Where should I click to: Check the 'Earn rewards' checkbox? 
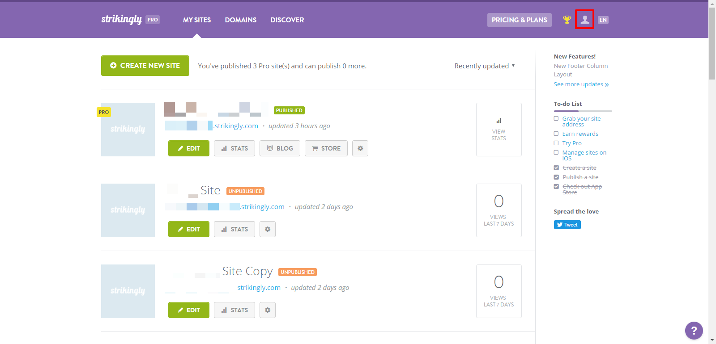[556, 134]
